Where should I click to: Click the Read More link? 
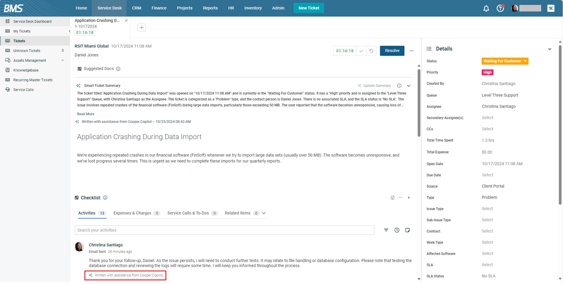click(x=86, y=114)
